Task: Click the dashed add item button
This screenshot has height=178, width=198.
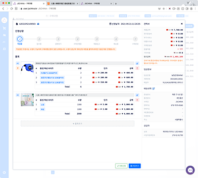Action: pos(77,124)
